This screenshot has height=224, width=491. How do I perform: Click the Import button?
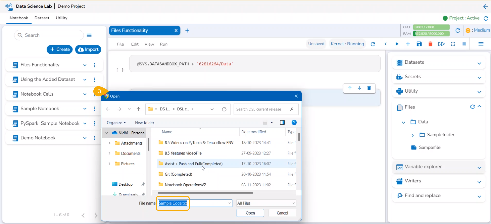click(x=88, y=49)
